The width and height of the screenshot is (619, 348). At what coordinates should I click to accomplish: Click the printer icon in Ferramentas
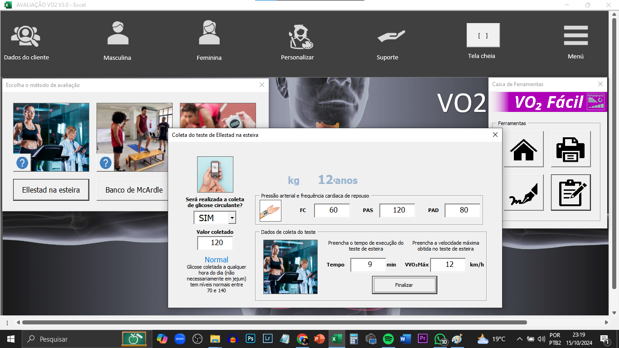point(571,149)
